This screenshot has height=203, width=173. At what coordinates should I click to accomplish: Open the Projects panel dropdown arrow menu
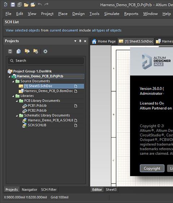pos(75,41)
